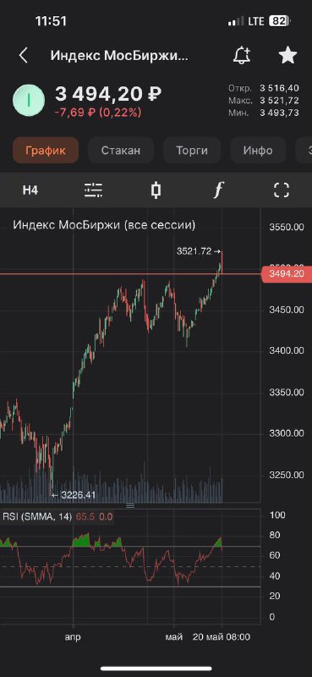Open chart settings sliders icon
This screenshot has height=677, width=312.
click(x=93, y=190)
